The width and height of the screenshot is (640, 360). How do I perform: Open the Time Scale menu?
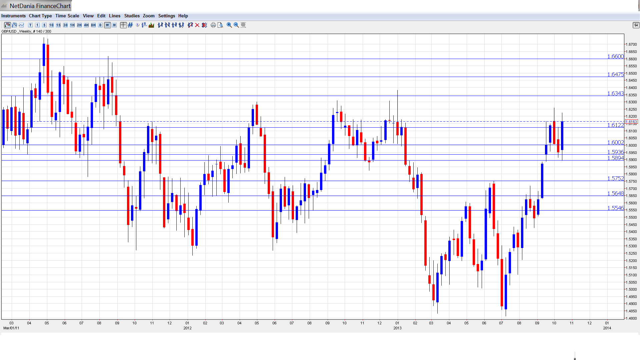[67, 16]
